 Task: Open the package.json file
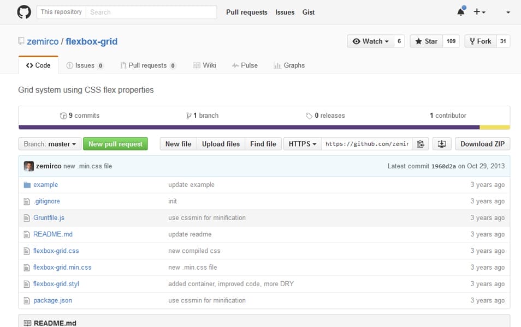pos(52,300)
